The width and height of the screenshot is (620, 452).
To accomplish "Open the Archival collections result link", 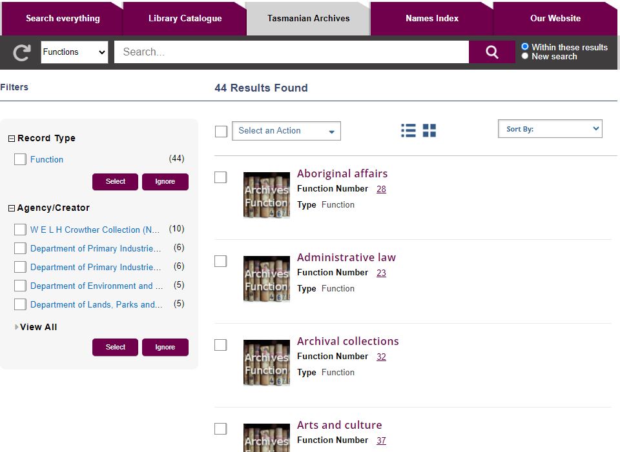I will pos(347,341).
